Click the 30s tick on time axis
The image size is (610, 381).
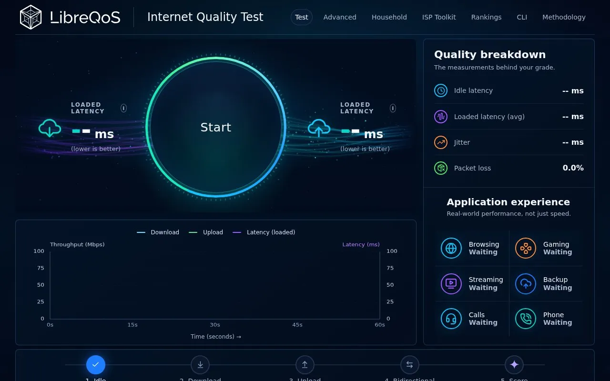pyautogui.click(x=215, y=325)
